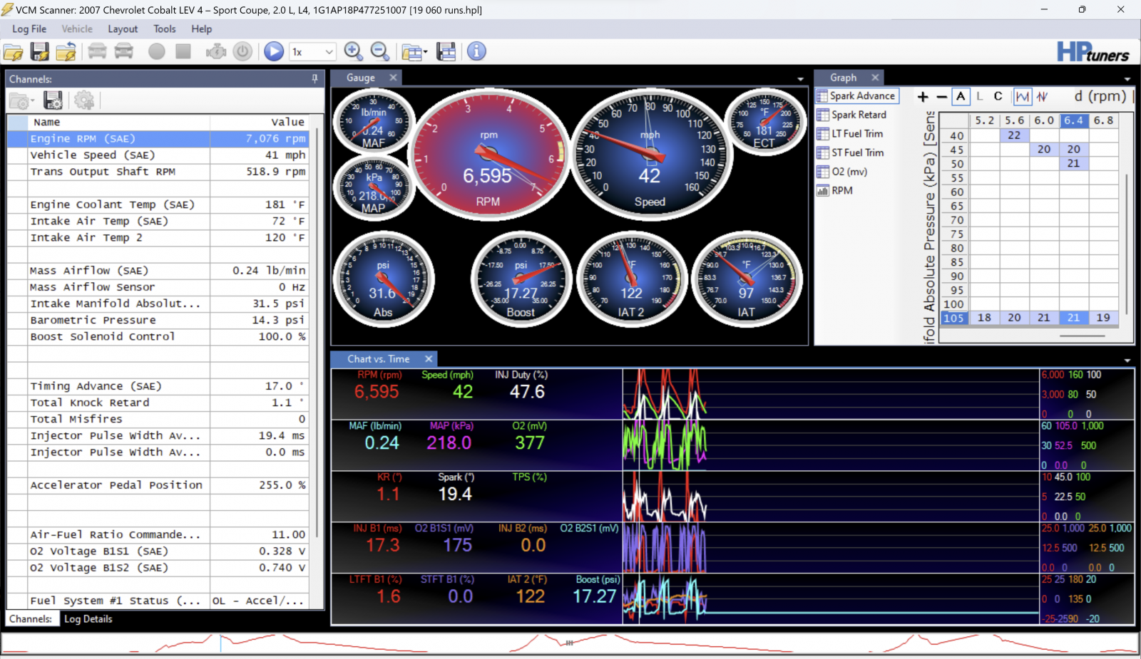Viewport: 1141px width, 659px height.
Task: Switch to the Graph tab
Action: point(844,78)
